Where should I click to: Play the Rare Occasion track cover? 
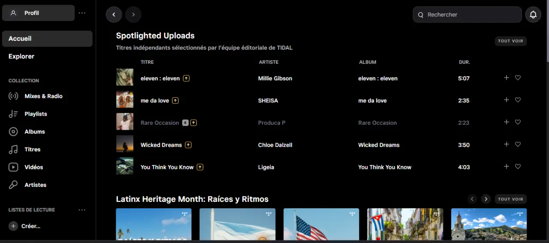coord(125,122)
